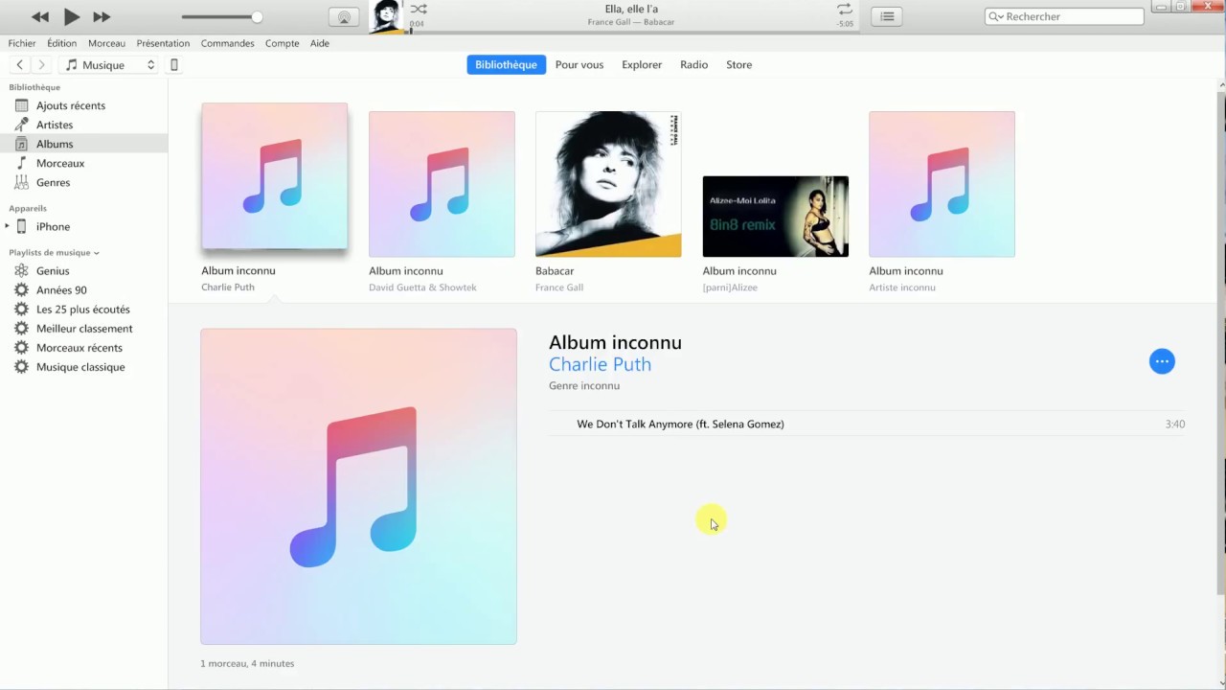1226x690 pixels.
Task: Select the Charlie Puth album cover in grid
Action: tap(275, 176)
